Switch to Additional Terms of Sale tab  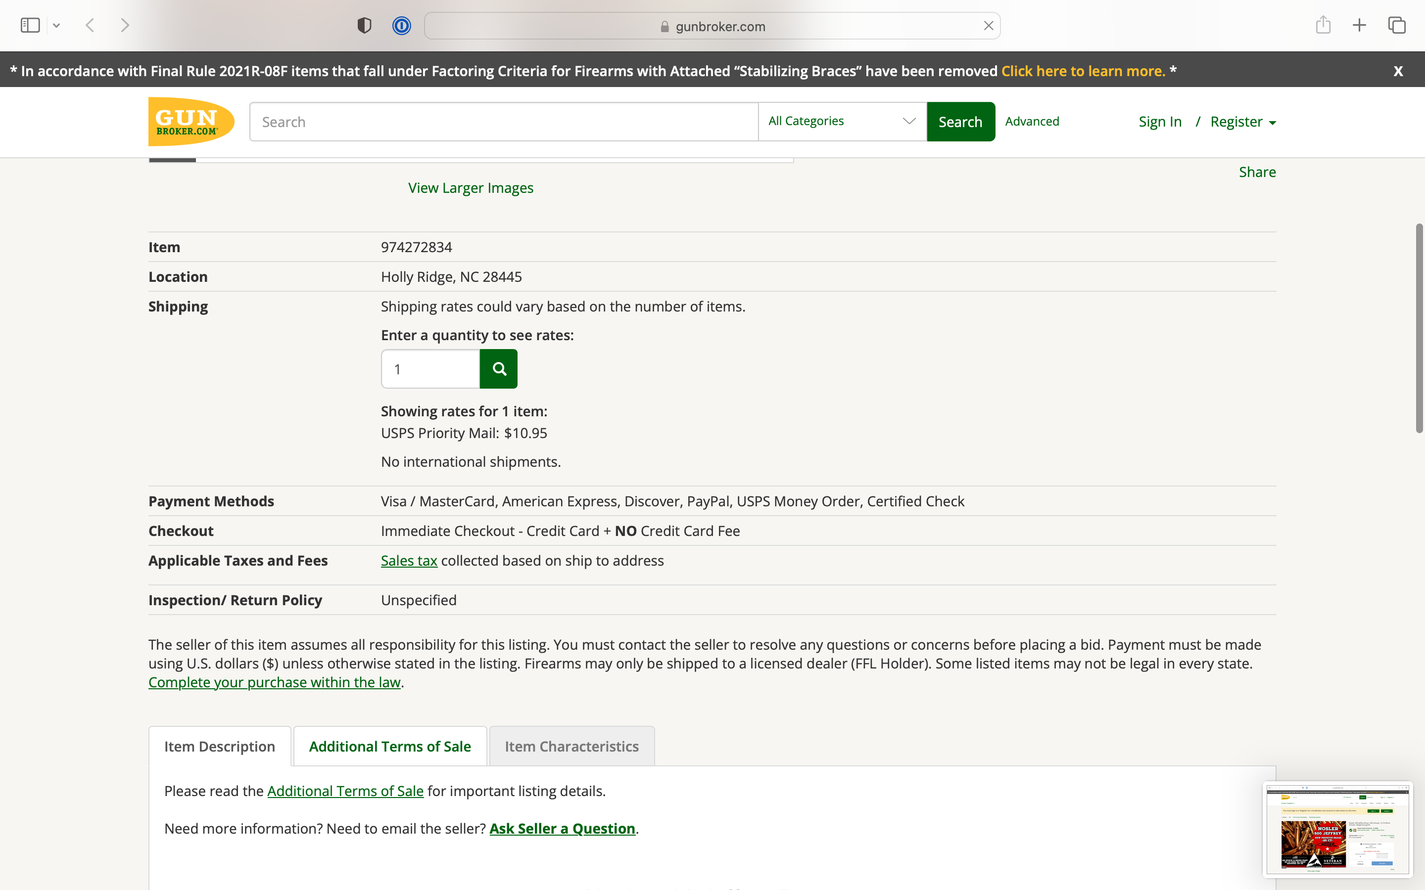(390, 747)
